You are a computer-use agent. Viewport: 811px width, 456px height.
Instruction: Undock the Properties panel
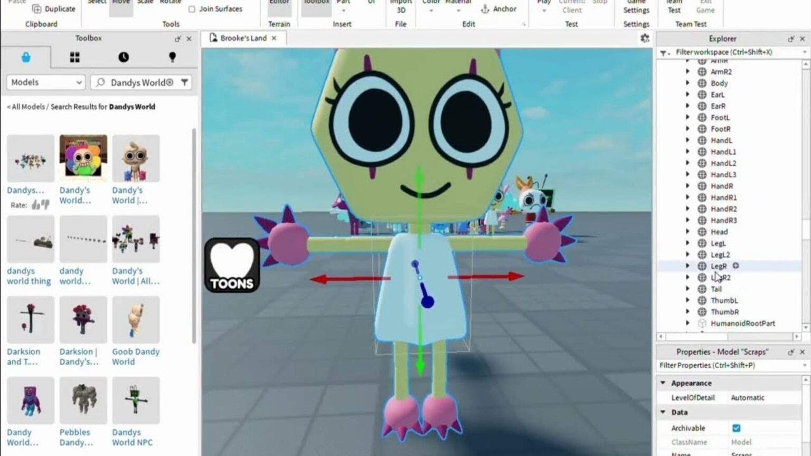click(791, 351)
